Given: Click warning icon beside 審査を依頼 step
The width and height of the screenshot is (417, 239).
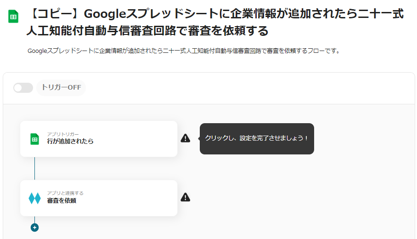Looking at the screenshot, I should point(185,197).
